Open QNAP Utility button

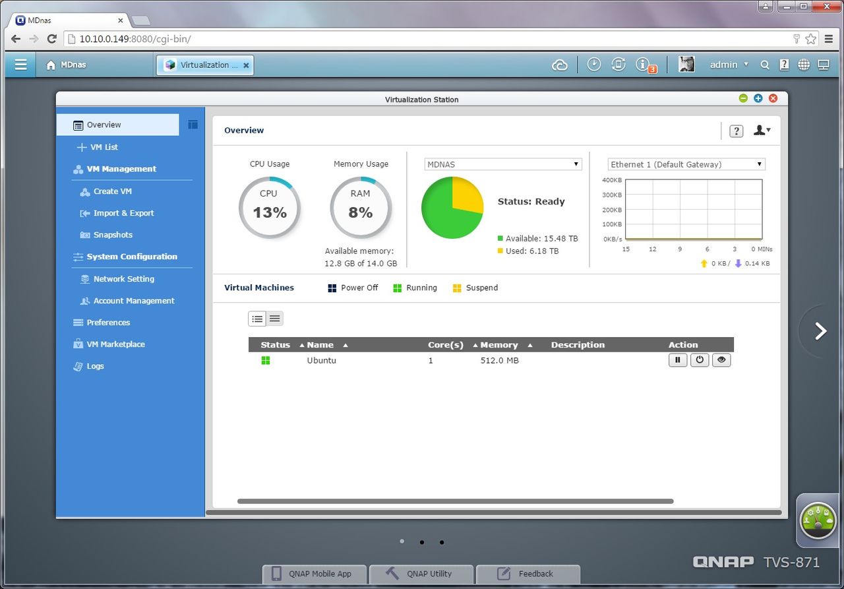pyautogui.click(x=421, y=574)
